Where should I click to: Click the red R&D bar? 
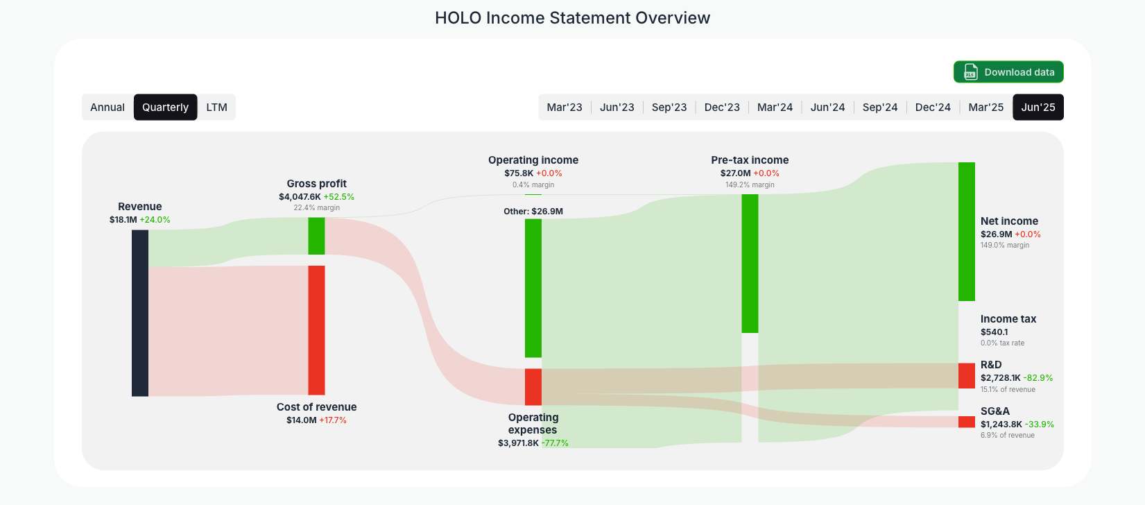pos(967,376)
